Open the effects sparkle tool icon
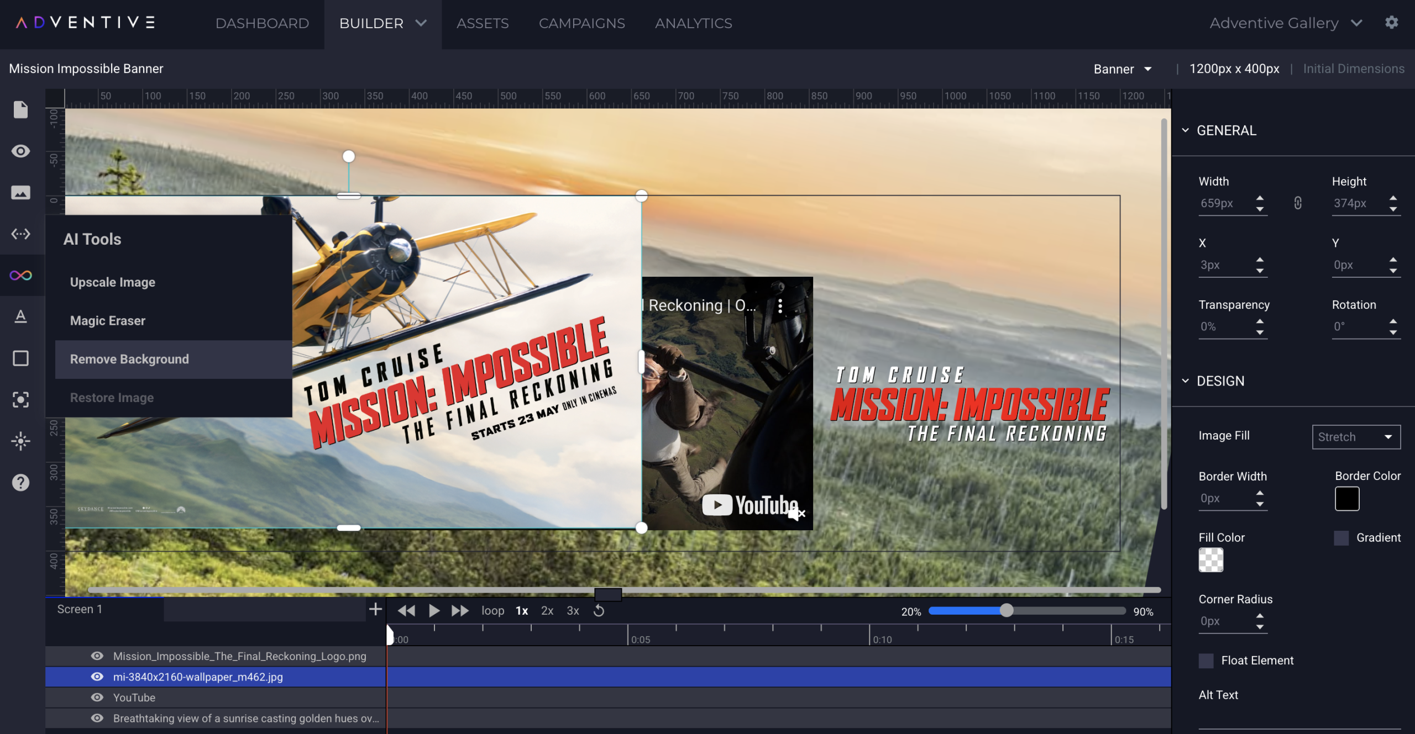Screen dimensions: 1415x734 pyautogui.click(x=20, y=441)
